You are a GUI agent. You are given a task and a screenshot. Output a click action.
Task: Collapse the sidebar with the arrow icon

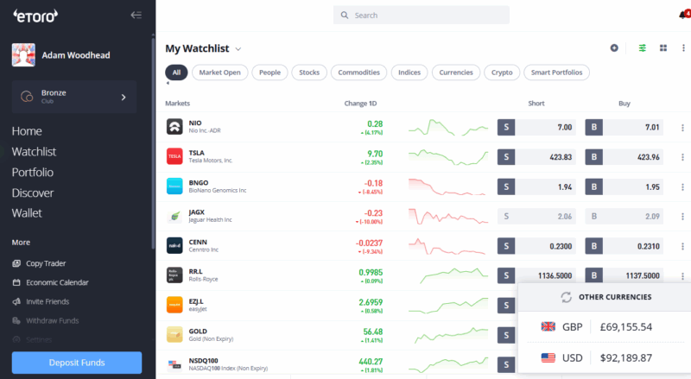tap(136, 15)
